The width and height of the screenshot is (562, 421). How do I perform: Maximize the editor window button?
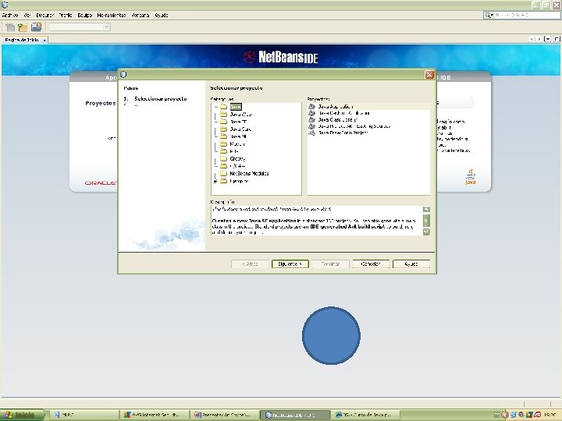click(556, 39)
